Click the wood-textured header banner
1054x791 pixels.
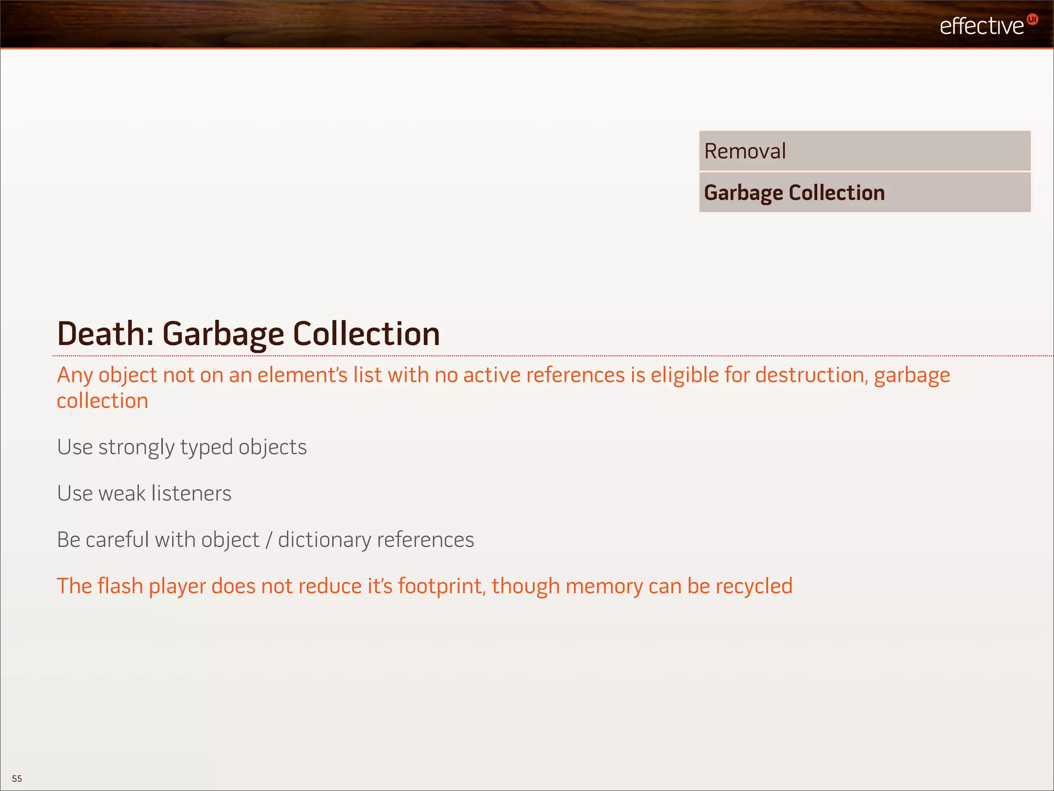click(463, 24)
